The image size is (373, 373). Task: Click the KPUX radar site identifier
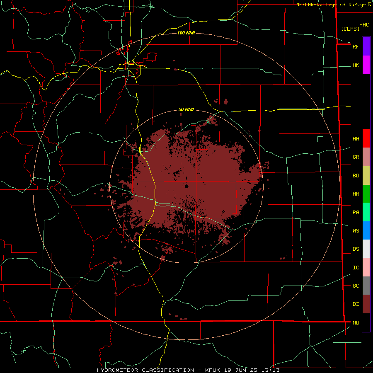pyautogui.click(x=213, y=370)
